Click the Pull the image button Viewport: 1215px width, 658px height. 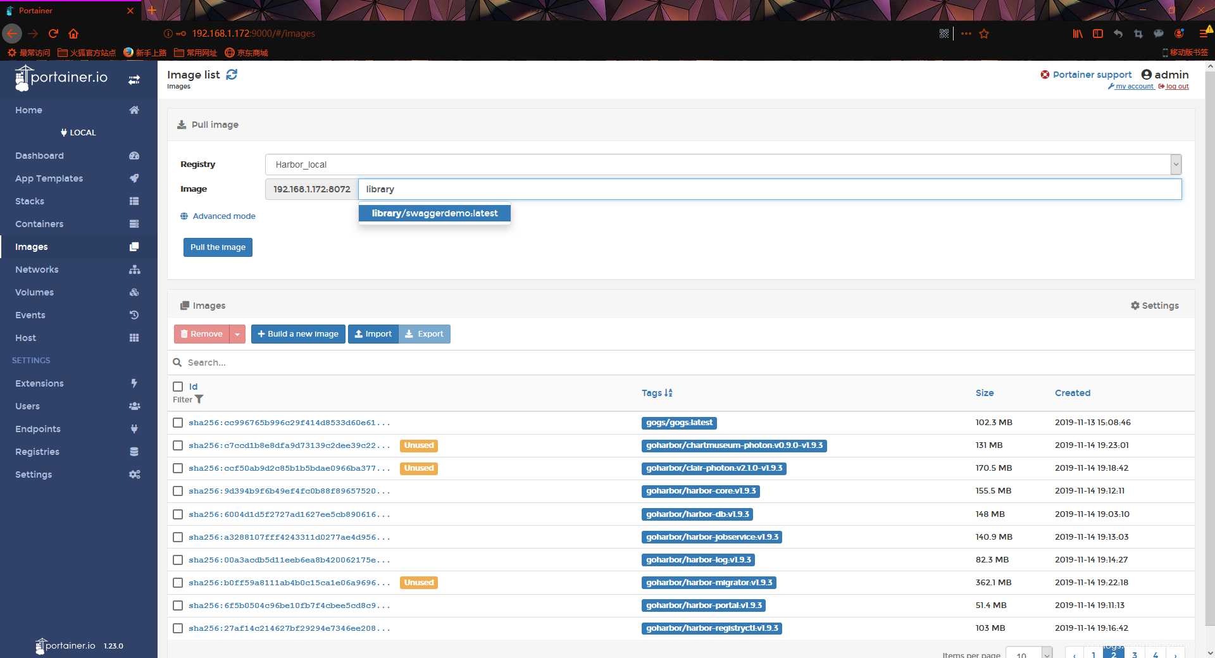[x=218, y=247]
